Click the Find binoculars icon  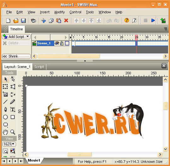33,21
